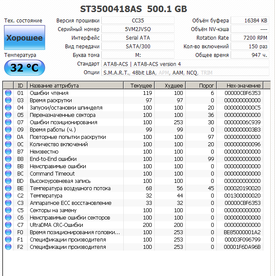This screenshot has height=276, width=275.
Task: Click the Общее время field 947 ч.
Action: click(x=250, y=55)
